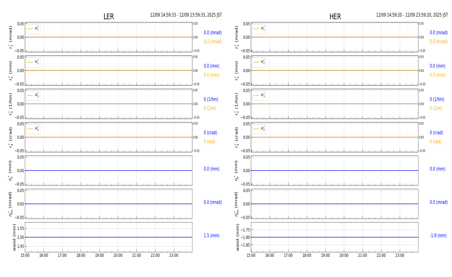Click the ∂r3* legend in HER panel
Screen dimensions: 452x277
[x=259, y=96]
